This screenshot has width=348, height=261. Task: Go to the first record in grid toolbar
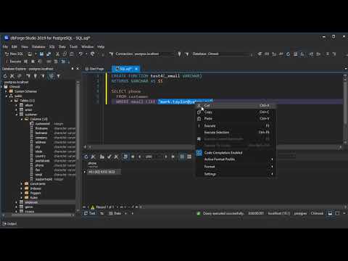(x=133, y=157)
